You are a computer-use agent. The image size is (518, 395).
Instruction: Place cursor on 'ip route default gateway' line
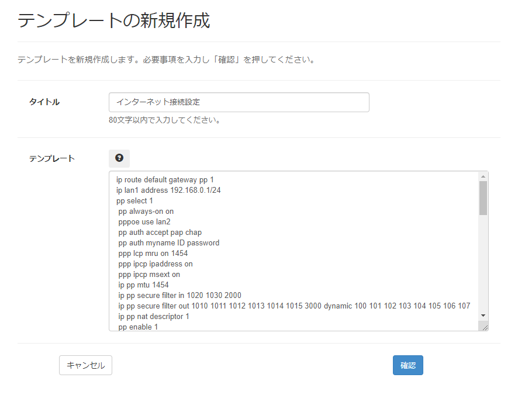(165, 180)
